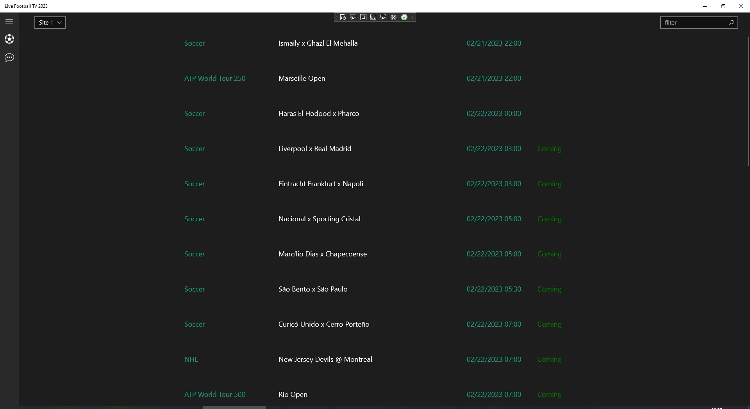
Task: Select the Ismaily x Ghazl El Mehalla match
Action: [318, 43]
